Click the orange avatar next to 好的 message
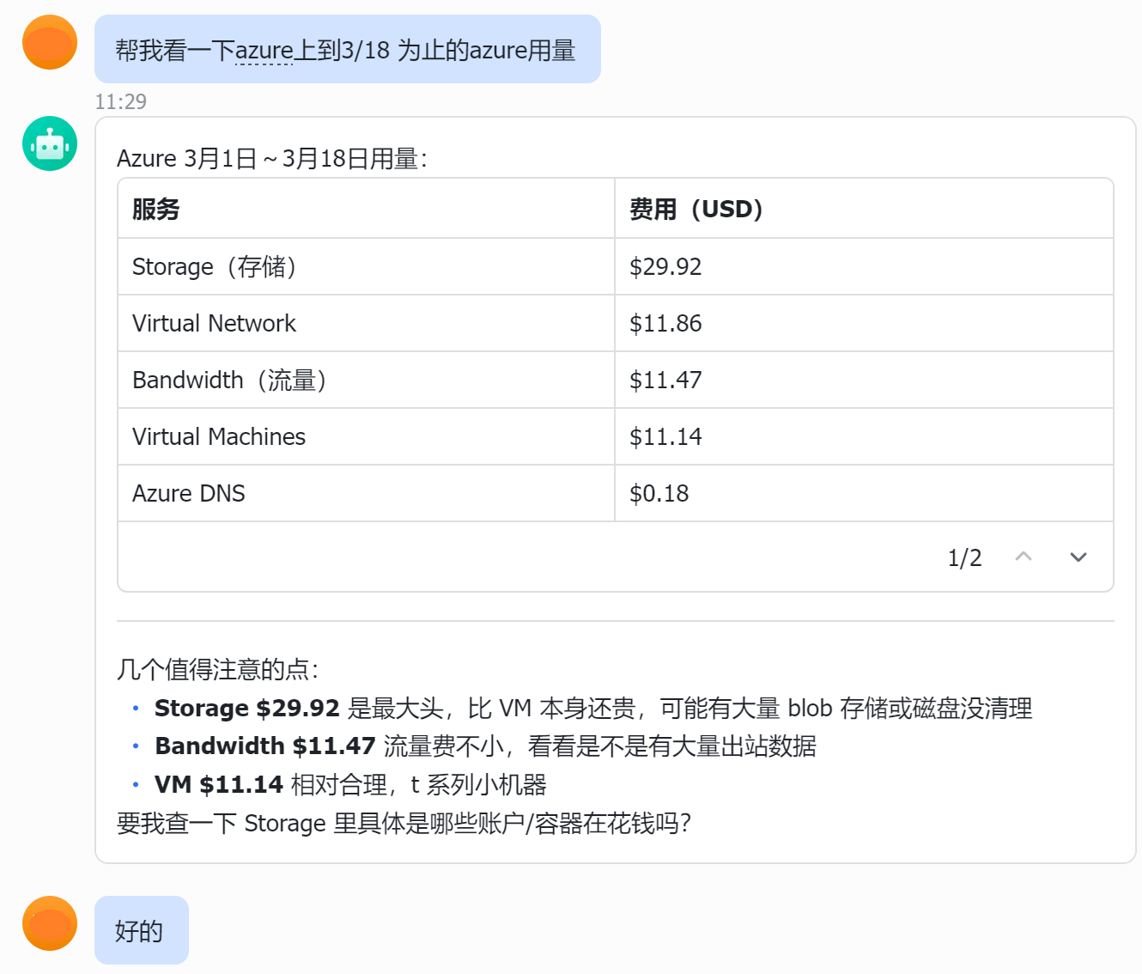This screenshot has height=974, width=1142. tap(50, 923)
